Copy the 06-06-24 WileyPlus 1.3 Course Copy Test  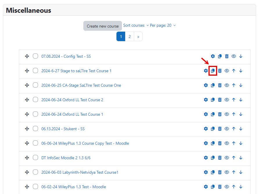click(213, 143)
